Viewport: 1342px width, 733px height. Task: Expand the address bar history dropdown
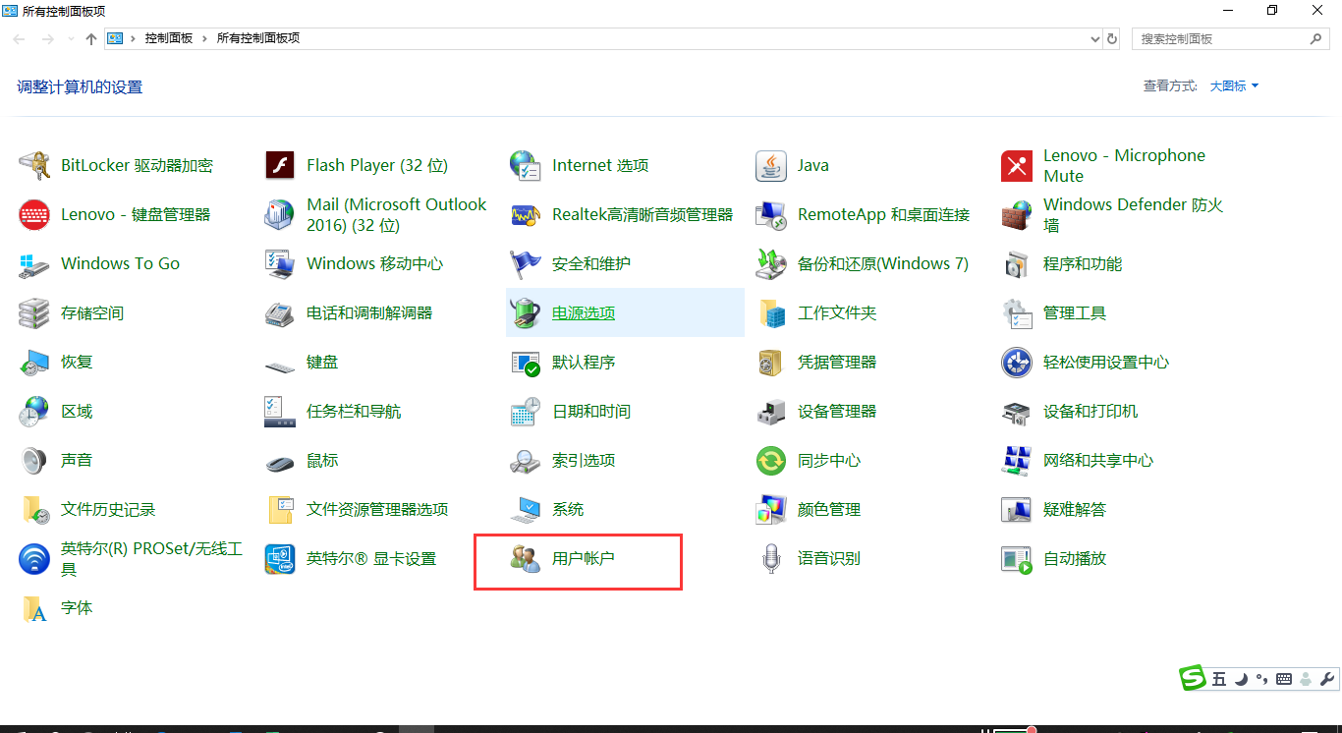click(1095, 39)
